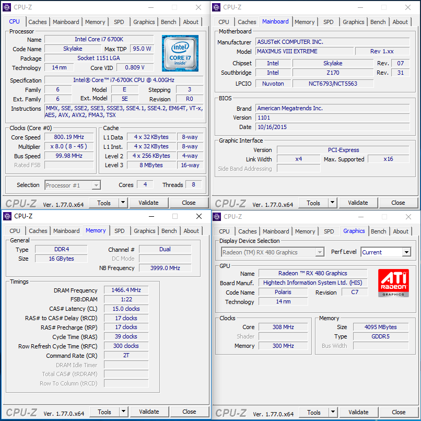The width and height of the screenshot is (421, 421).
Task: Select CPU tab in the Memory window
Action: (15, 231)
